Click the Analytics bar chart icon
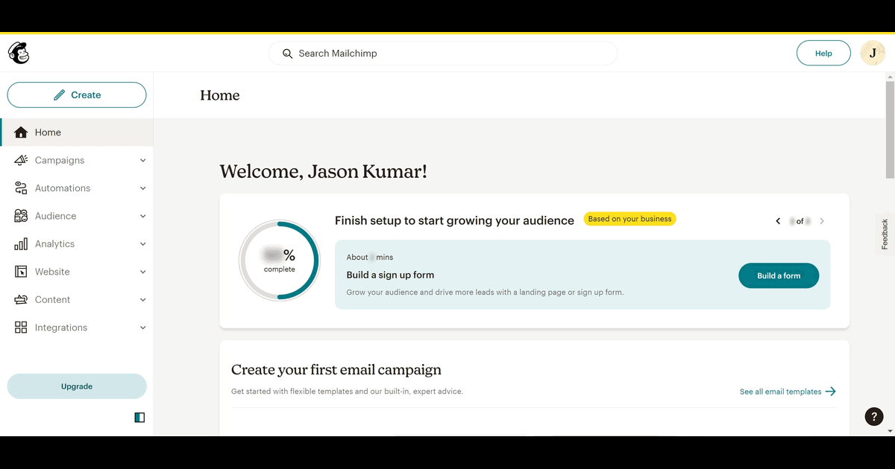The height and width of the screenshot is (469, 895). [21, 244]
